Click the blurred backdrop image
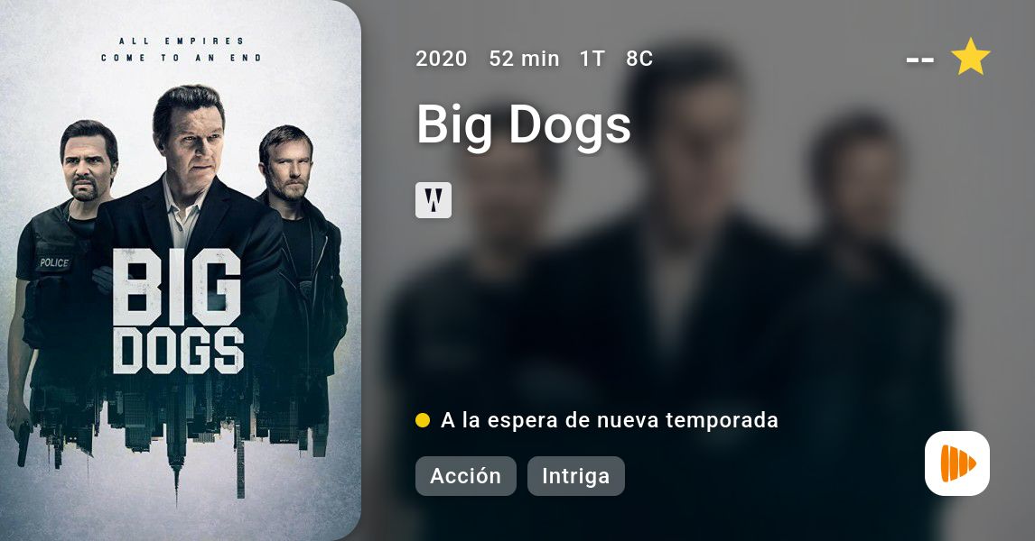1035x541 pixels. [x=698, y=270]
